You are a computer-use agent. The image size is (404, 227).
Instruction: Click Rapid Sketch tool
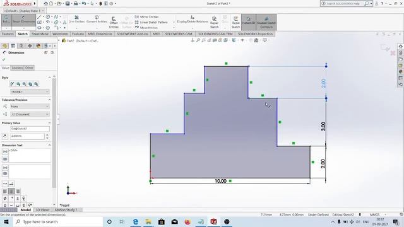235,23
